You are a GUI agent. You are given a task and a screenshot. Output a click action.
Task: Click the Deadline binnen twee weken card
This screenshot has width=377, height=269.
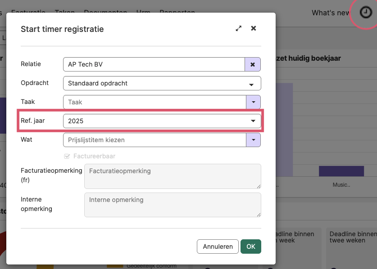point(351,248)
